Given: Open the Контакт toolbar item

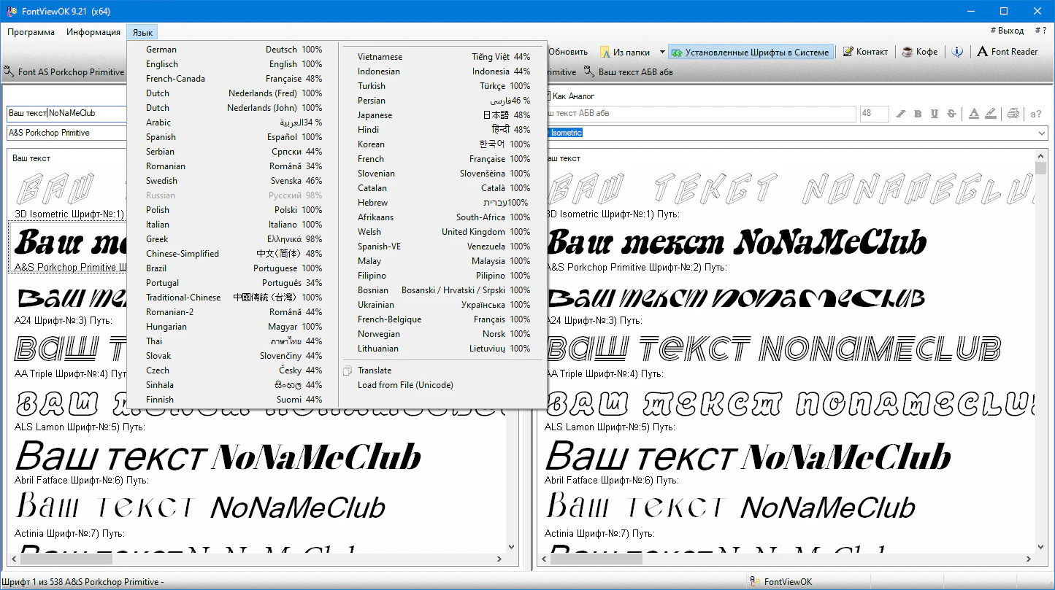Looking at the screenshot, I should point(865,52).
